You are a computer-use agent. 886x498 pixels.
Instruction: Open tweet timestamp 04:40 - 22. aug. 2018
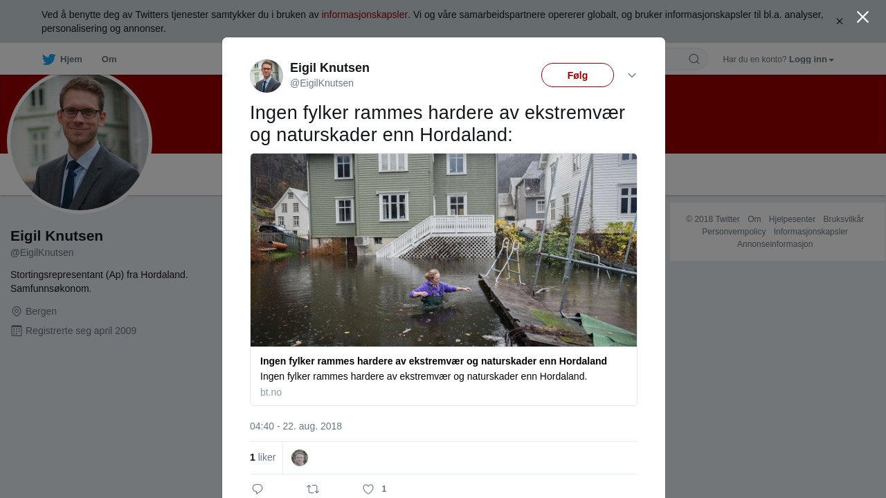tap(296, 426)
